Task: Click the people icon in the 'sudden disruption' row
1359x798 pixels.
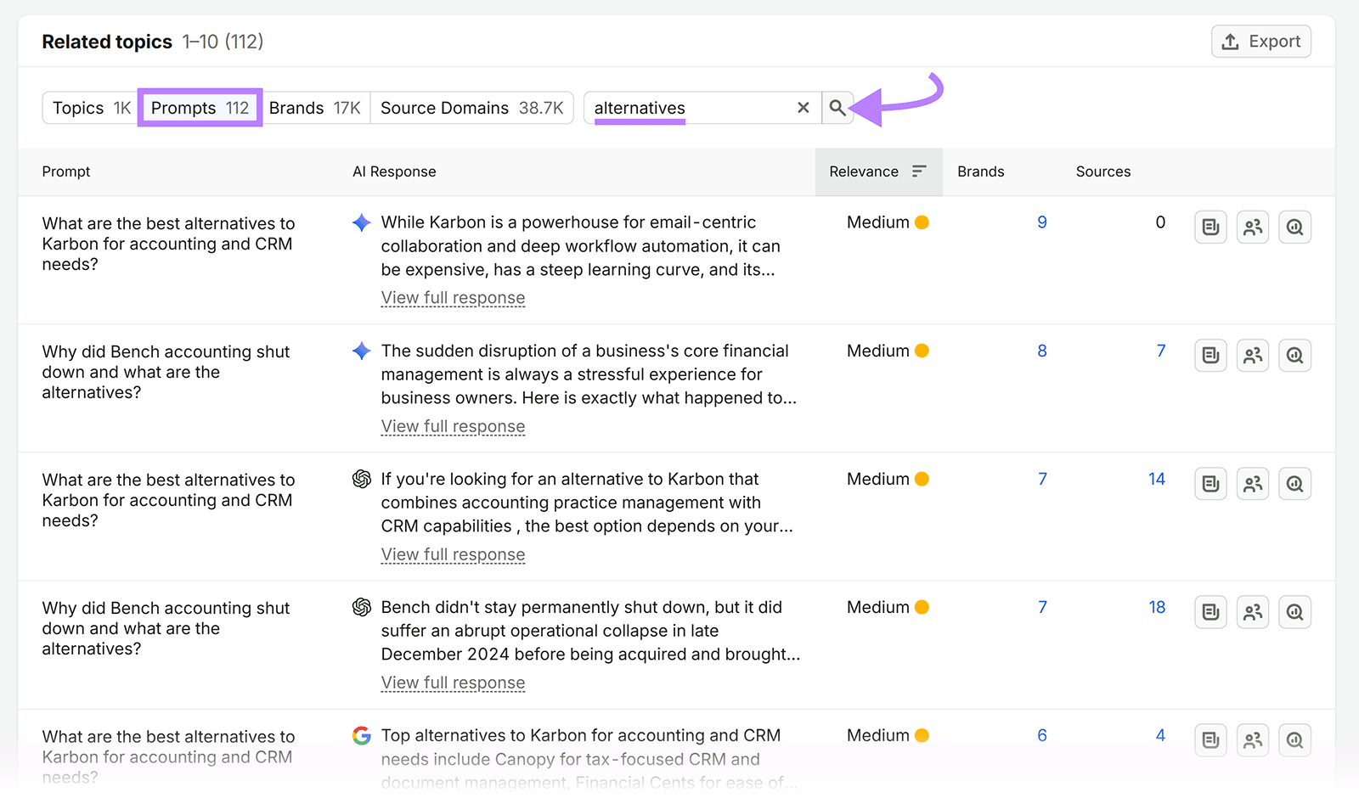Action: [1253, 356]
